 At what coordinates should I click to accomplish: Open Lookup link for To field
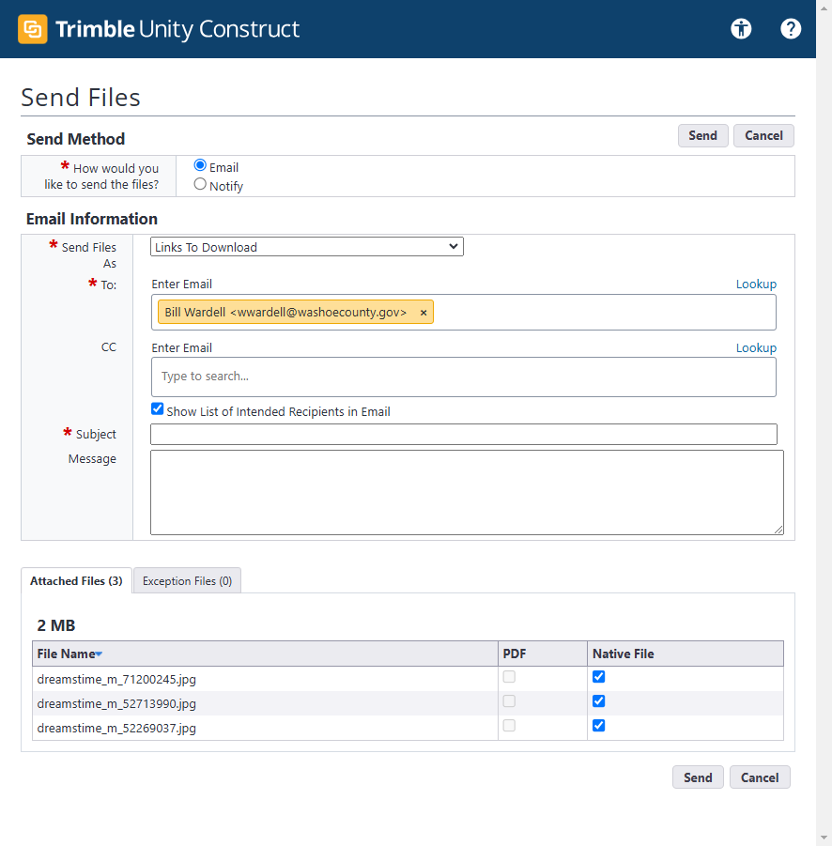(x=756, y=284)
